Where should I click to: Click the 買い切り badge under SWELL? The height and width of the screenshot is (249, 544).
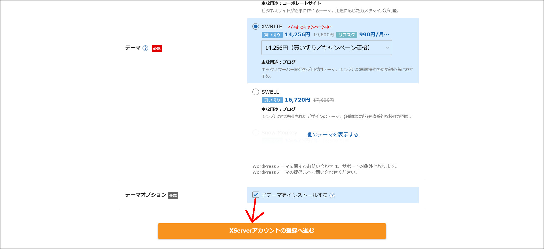272,100
